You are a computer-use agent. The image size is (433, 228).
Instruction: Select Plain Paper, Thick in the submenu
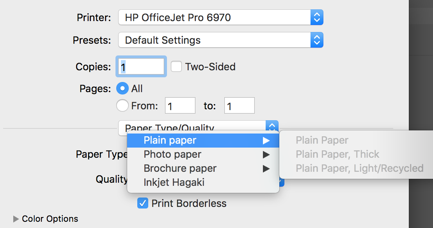356,155
